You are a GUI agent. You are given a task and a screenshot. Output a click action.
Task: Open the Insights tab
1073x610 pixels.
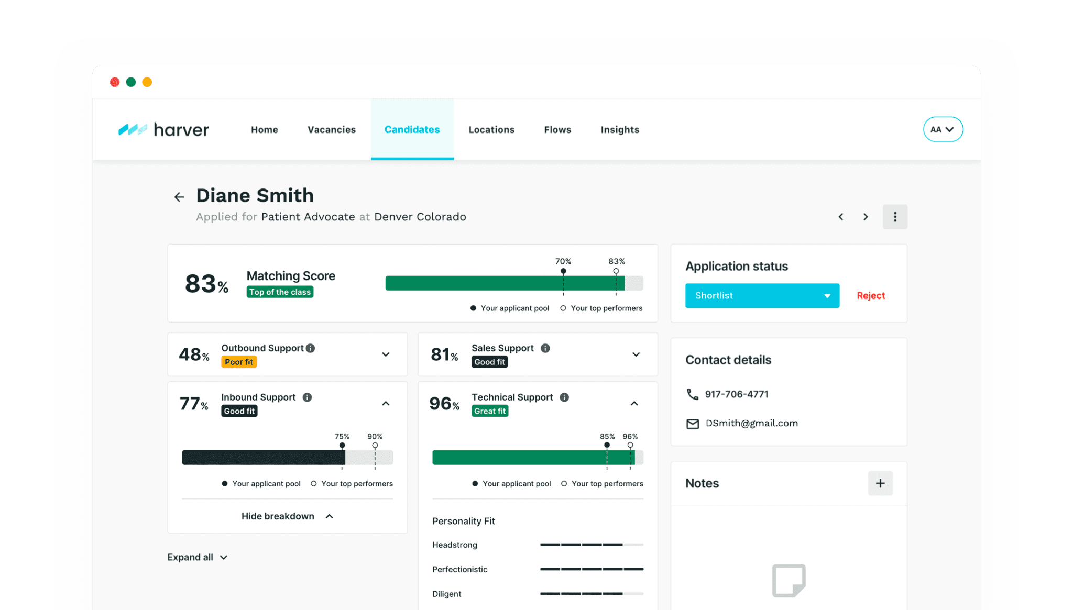point(620,129)
